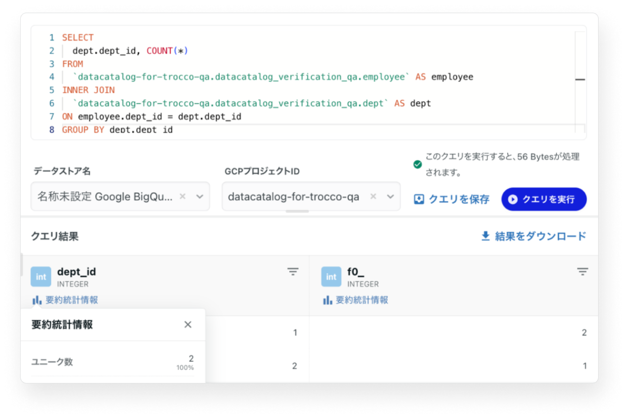The width and height of the screenshot is (627, 420).
Task: Click the int type icon beside f0_
Action: coord(331,277)
